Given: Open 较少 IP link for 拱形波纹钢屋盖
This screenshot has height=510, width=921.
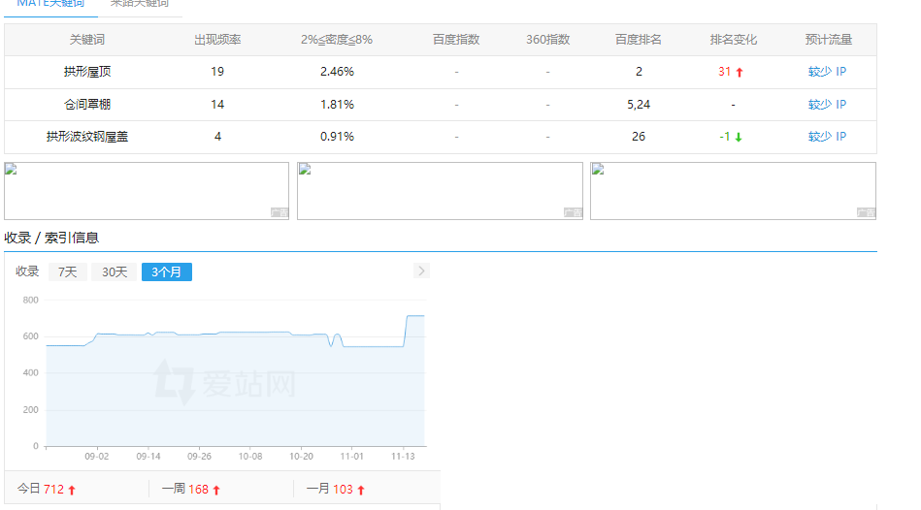Looking at the screenshot, I should [x=827, y=137].
